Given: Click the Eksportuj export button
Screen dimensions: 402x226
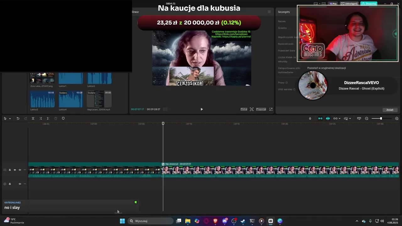Looking at the screenshot, I should pos(369,4).
